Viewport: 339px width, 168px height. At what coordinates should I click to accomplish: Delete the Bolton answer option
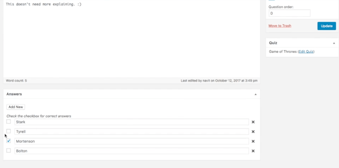pos(253,151)
